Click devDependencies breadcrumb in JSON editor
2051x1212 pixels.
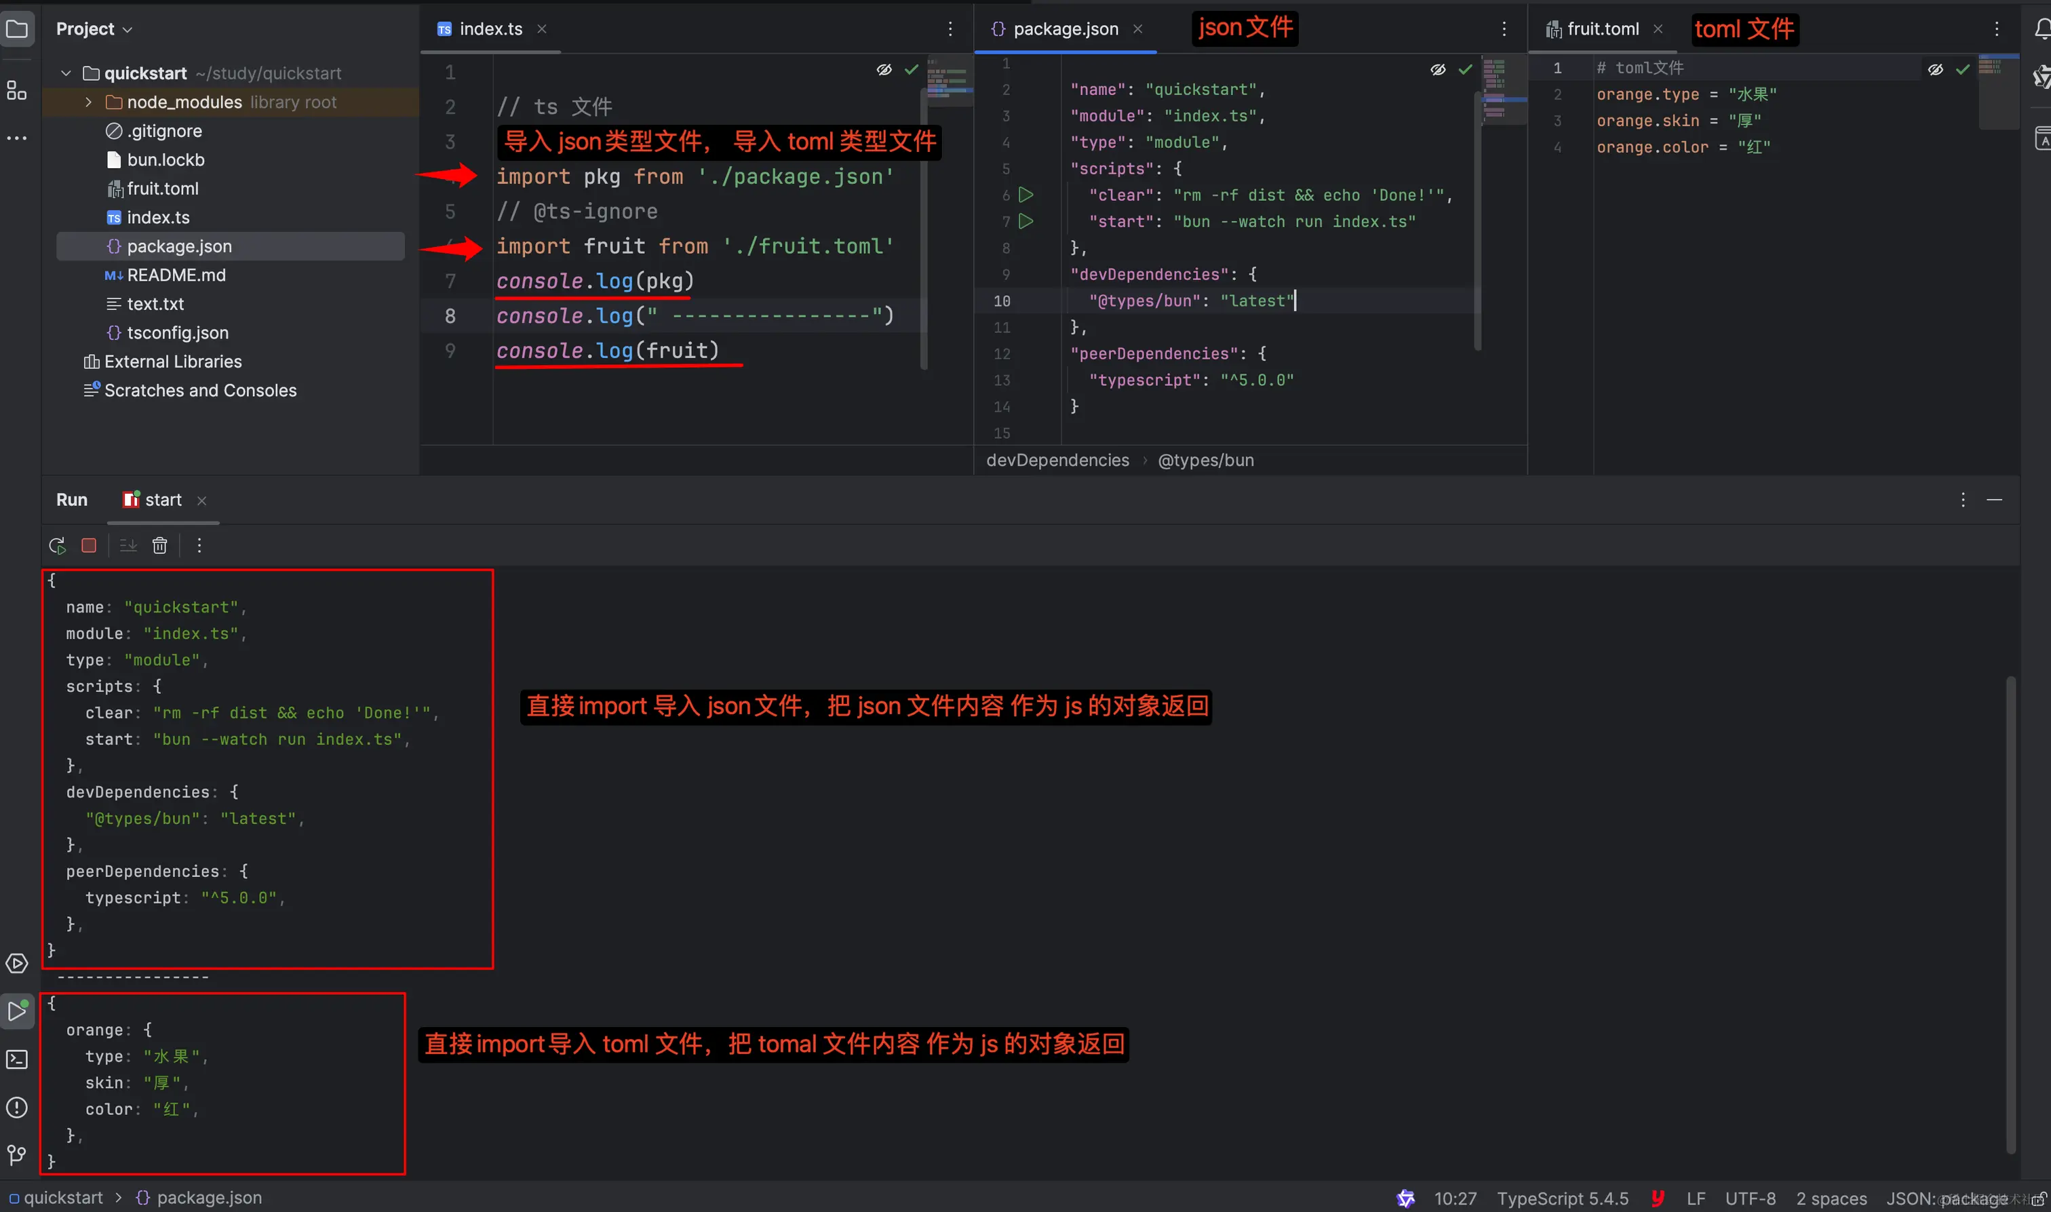coord(1057,461)
